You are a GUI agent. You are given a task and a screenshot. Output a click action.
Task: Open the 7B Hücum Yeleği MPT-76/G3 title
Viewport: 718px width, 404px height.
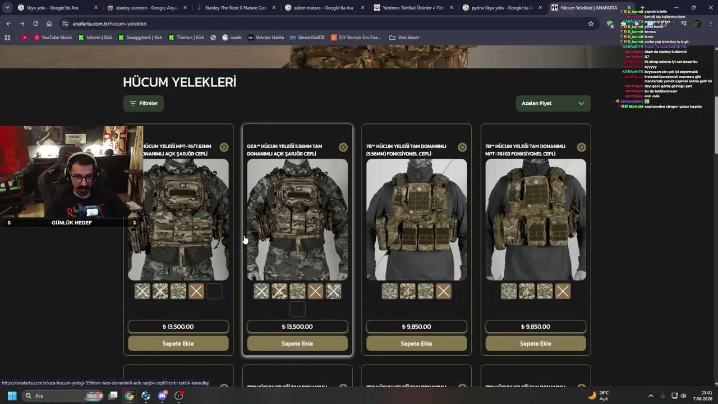(526, 150)
